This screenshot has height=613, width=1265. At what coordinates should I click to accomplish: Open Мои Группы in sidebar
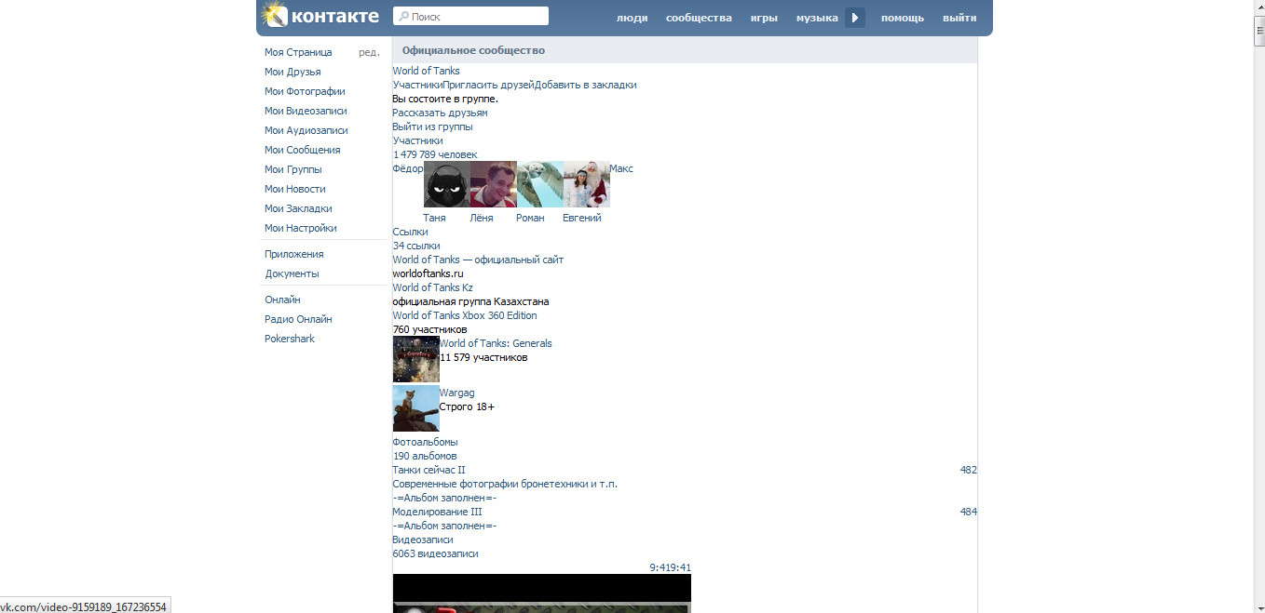click(x=293, y=169)
